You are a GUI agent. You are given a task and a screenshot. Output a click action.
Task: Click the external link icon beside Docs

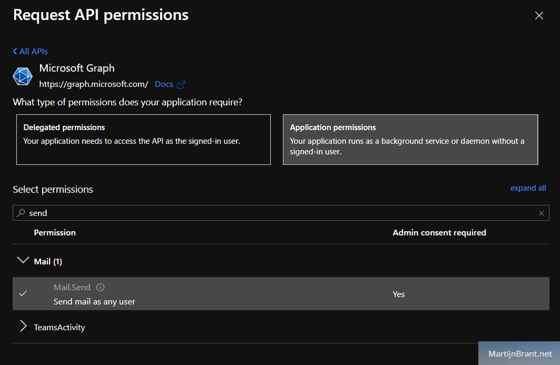[x=181, y=85]
